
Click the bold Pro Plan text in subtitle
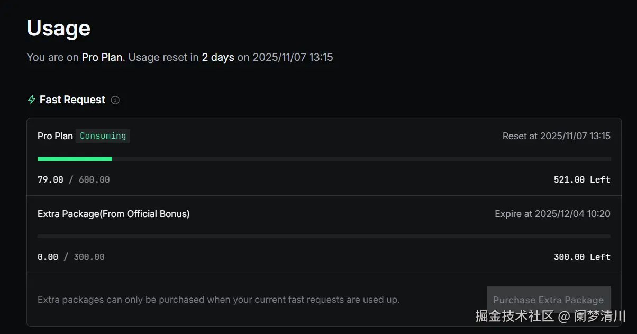(x=103, y=57)
